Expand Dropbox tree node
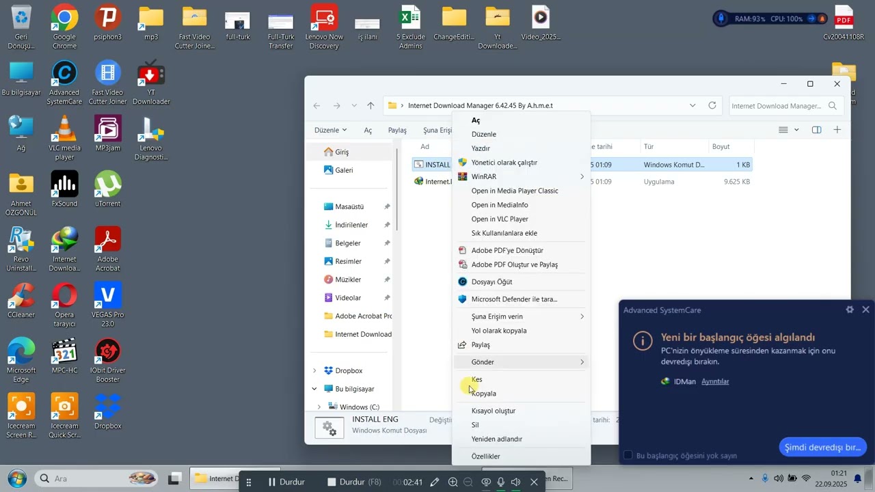Screen dimensions: 875x492 tap(314, 370)
